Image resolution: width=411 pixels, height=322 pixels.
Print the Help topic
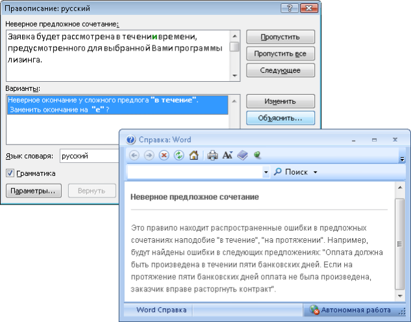click(x=212, y=155)
